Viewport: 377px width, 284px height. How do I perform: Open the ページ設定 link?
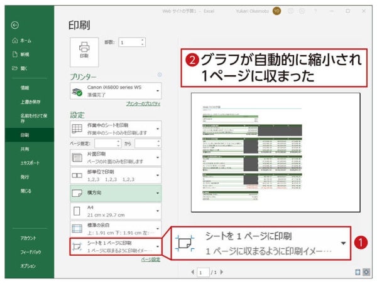pos(151,260)
